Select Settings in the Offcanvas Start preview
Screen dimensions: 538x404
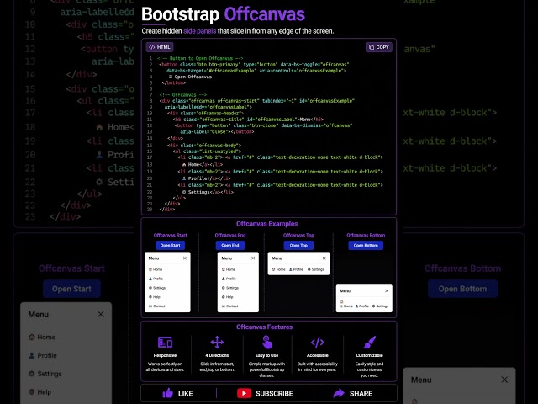[x=157, y=288]
